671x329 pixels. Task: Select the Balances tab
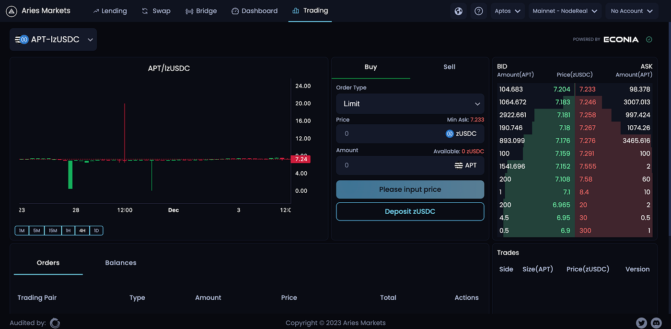(x=121, y=263)
